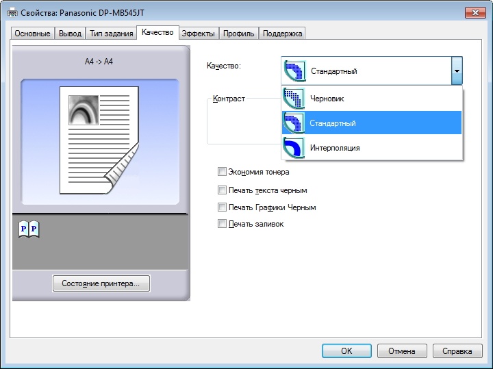Open Состояние принтера button
This screenshot has width=493, height=369.
click(101, 283)
